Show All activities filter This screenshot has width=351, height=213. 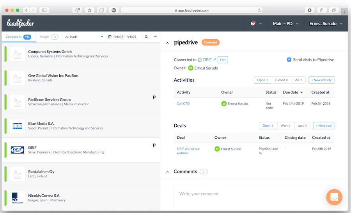pyautogui.click(x=299, y=80)
